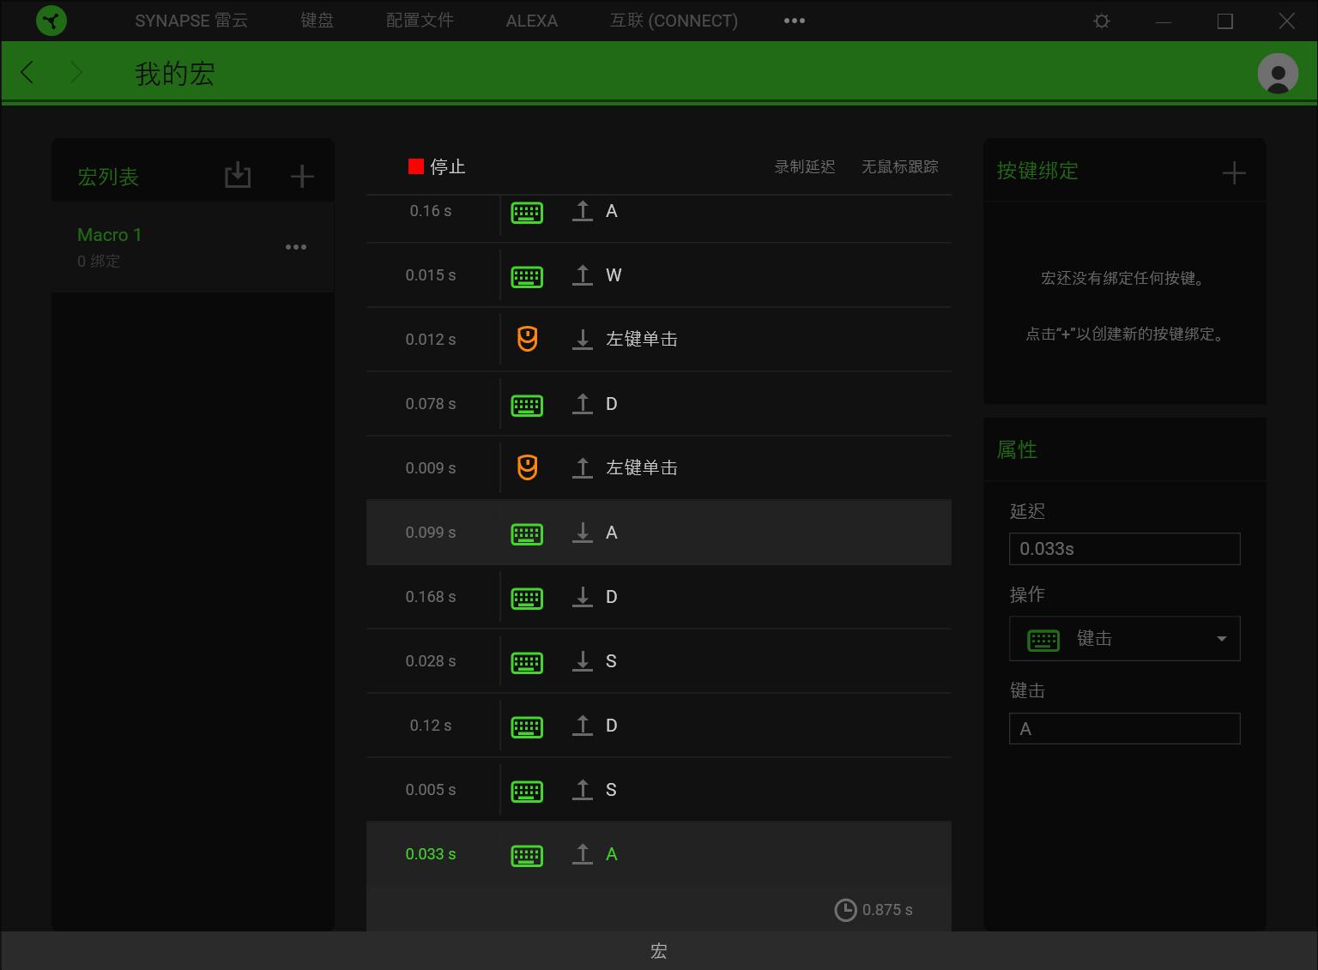This screenshot has height=970, width=1318.
Task: Open the 操作 action dropdown showing 键击
Action: tap(1124, 638)
